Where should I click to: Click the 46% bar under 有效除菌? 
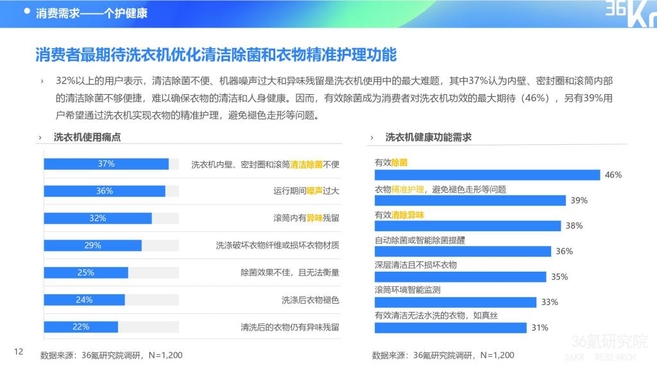coord(487,175)
